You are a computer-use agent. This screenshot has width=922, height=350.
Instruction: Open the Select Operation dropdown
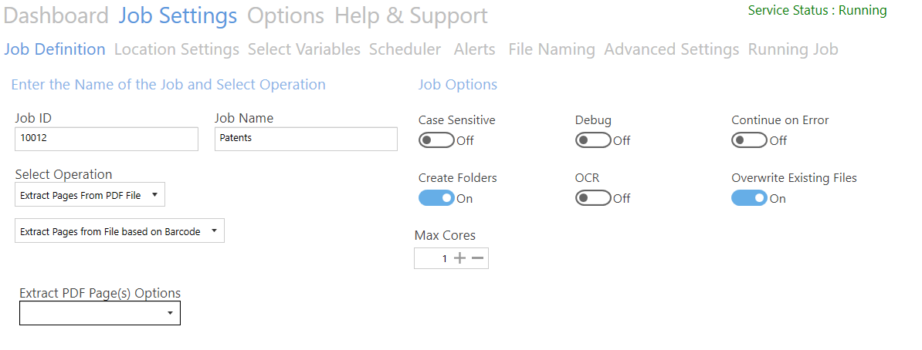[90, 195]
